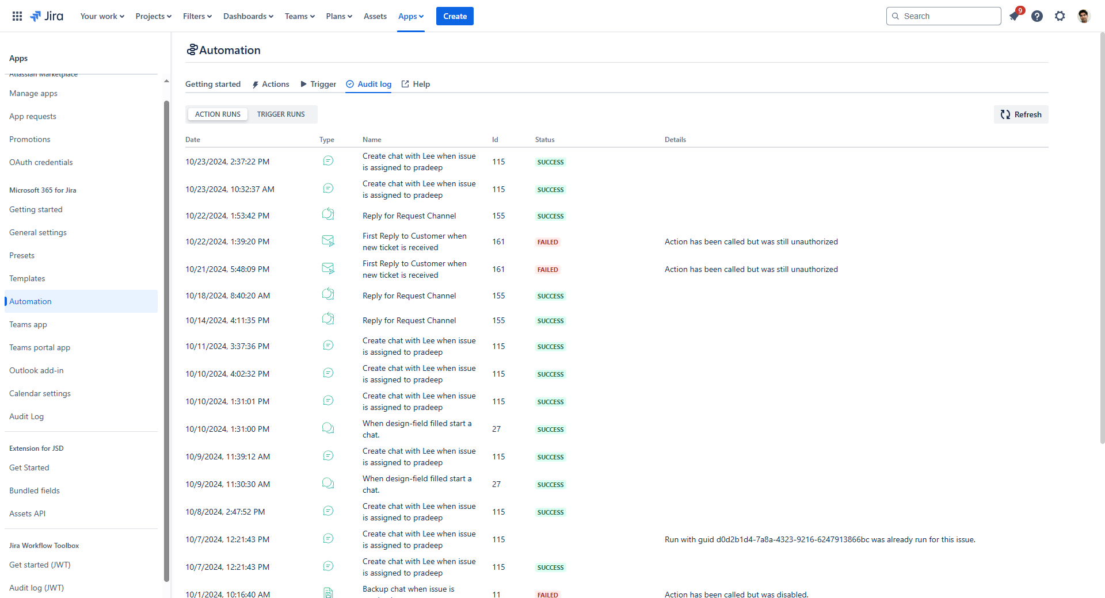This screenshot has height=598, width=1105.
Task: Click the Jira logo
Action: (47, 16)
